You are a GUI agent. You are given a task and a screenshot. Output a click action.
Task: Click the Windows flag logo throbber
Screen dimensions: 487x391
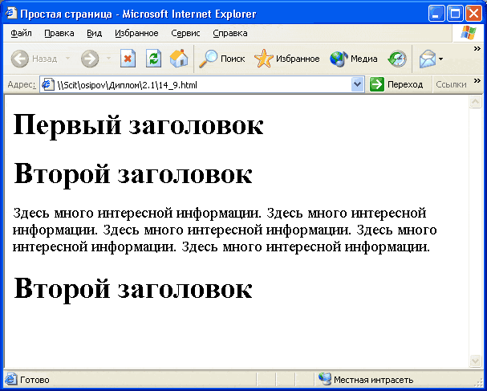469,33
